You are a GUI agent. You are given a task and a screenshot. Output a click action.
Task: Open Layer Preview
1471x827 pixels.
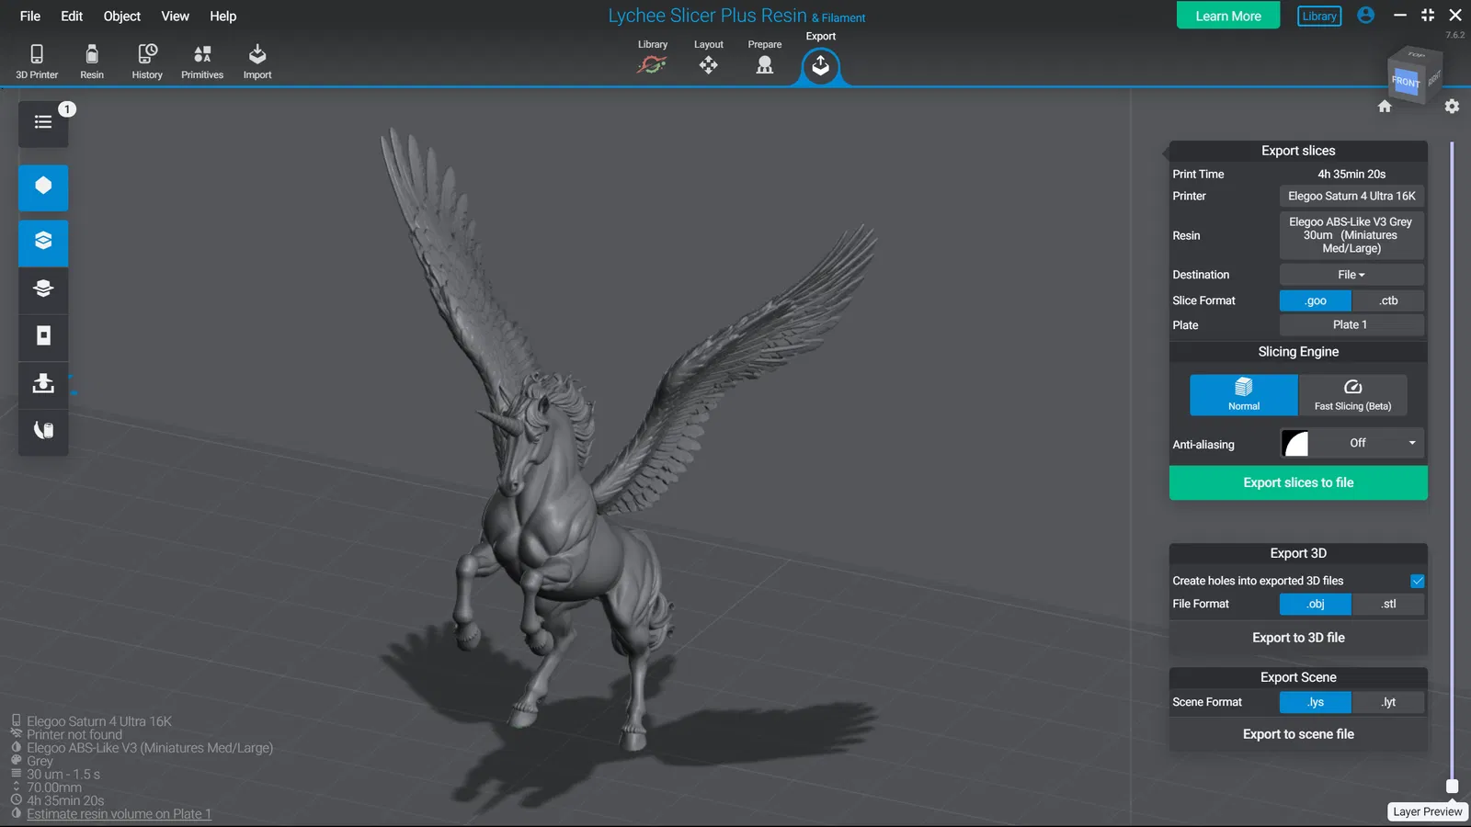tap(1427, 811)
